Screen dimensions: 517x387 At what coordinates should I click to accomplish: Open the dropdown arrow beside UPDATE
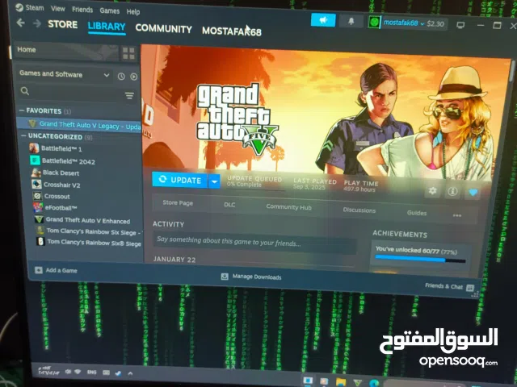tap(214, 181)
